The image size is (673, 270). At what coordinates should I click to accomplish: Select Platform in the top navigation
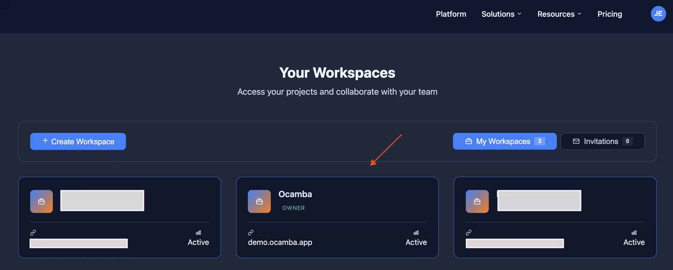tap(451, 14)
